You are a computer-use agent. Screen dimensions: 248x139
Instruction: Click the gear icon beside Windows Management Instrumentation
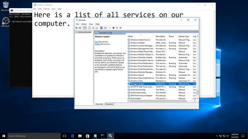coord(129,49)
